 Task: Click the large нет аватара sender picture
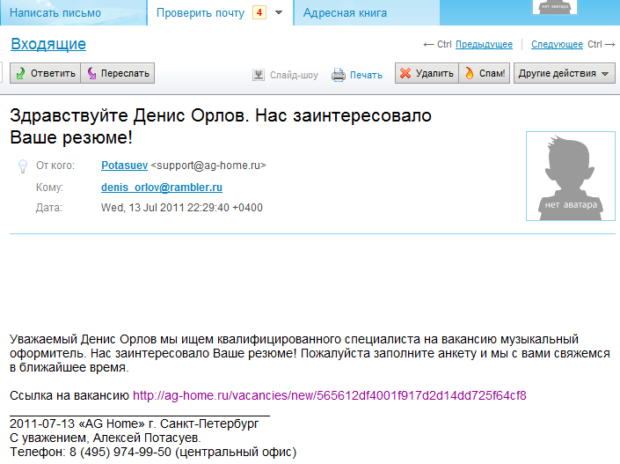[x=571, y=176]
